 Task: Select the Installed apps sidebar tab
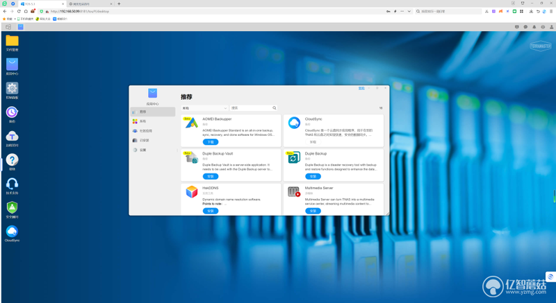pos(153,140)
